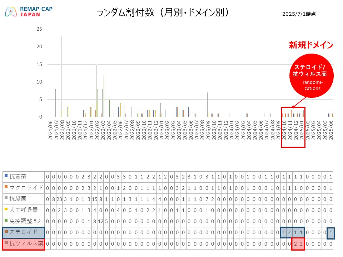Select the 人工呼吸器 row label

(24, 210)
